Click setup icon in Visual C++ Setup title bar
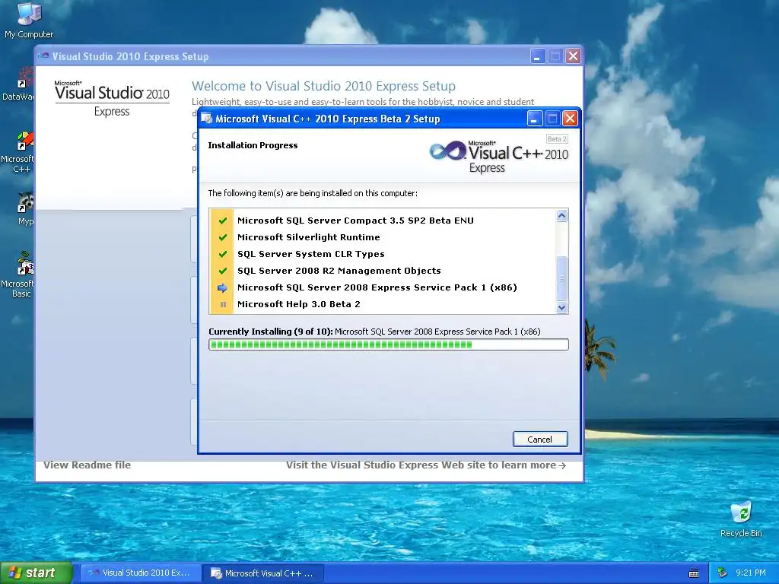The image size is (779, 584). point(207,119)
